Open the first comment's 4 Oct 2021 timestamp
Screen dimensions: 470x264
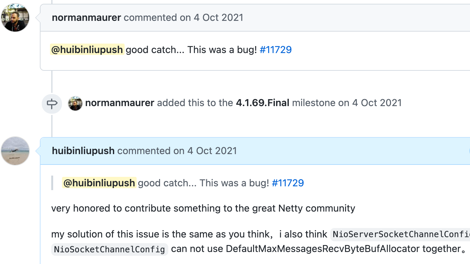[x=218, y=18]
